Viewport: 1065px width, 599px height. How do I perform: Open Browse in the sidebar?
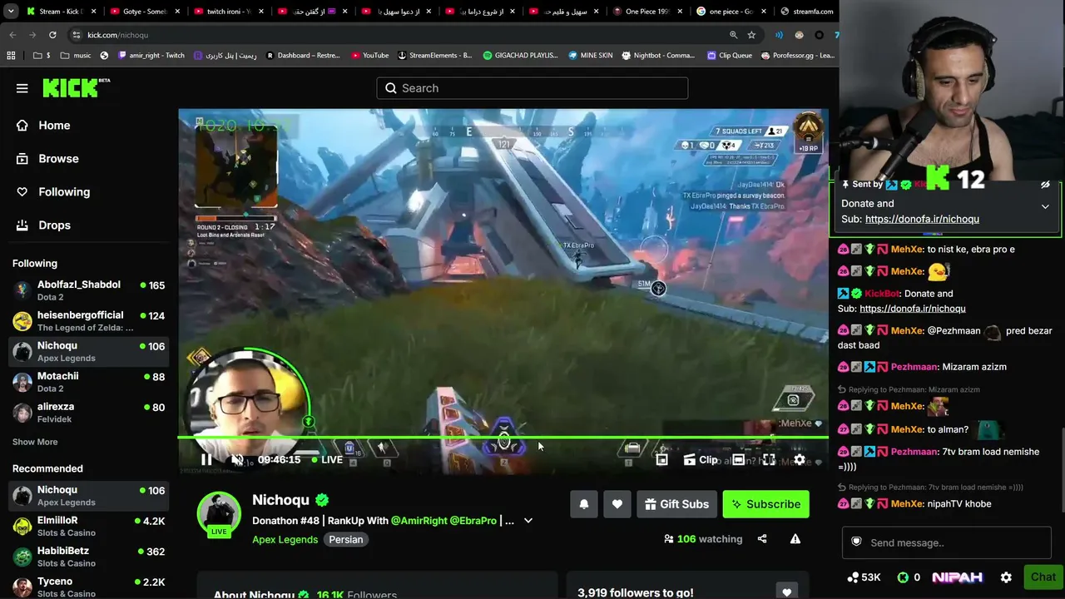point(58,159)
